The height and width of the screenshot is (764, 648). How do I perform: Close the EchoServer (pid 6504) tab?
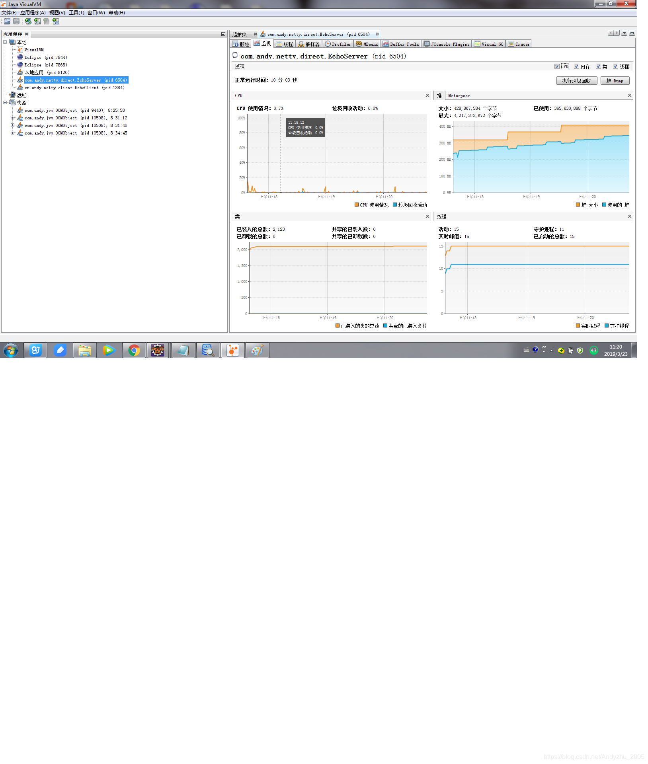[x=377, y=34]
